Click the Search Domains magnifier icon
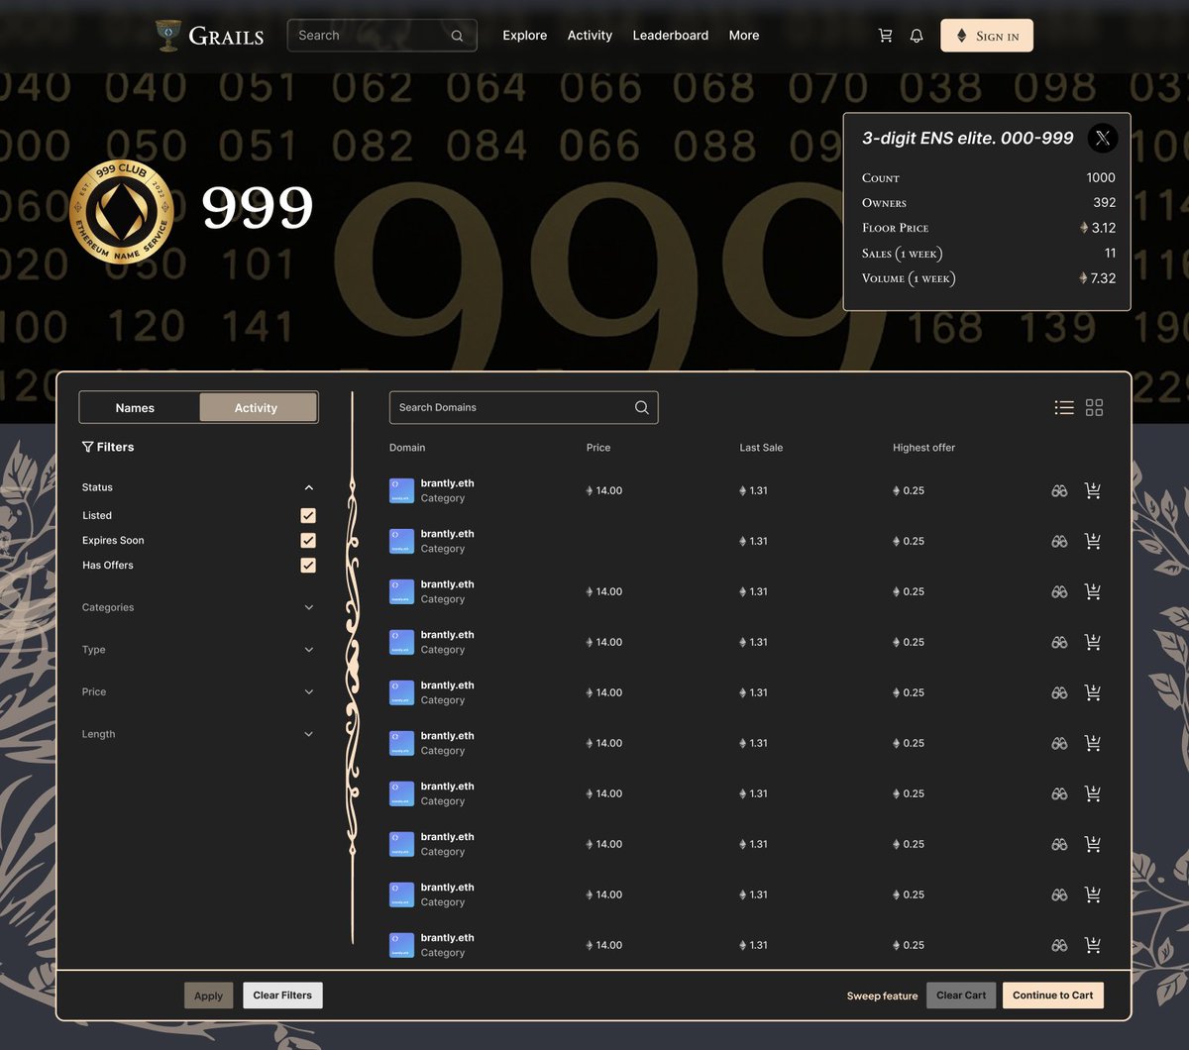 tap(642, 407)
